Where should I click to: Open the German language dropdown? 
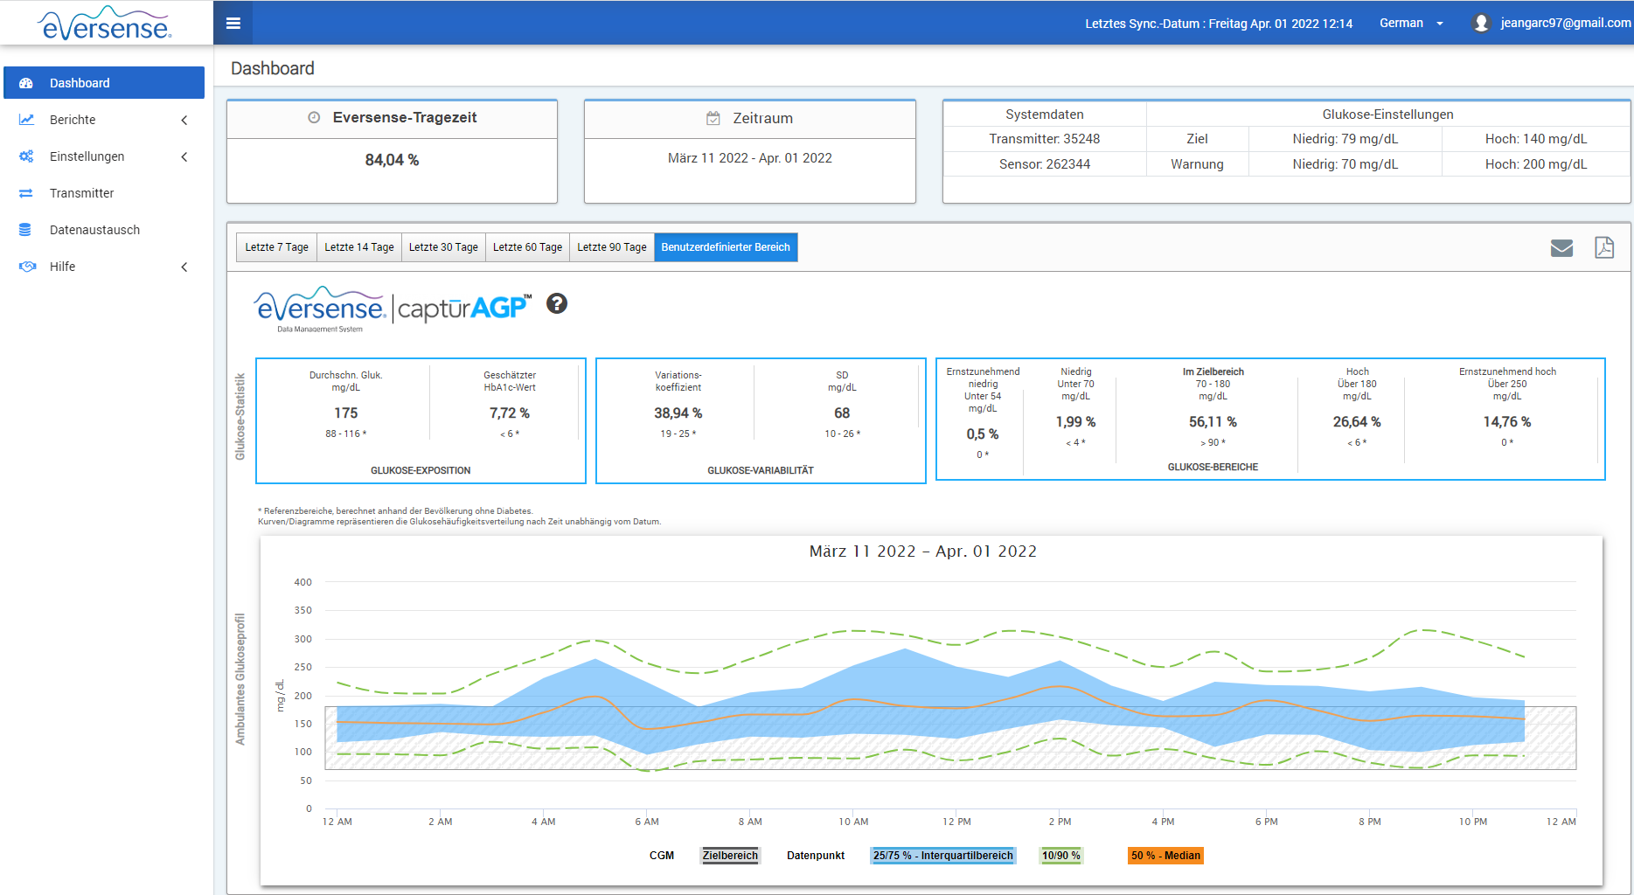[1411, 24]
